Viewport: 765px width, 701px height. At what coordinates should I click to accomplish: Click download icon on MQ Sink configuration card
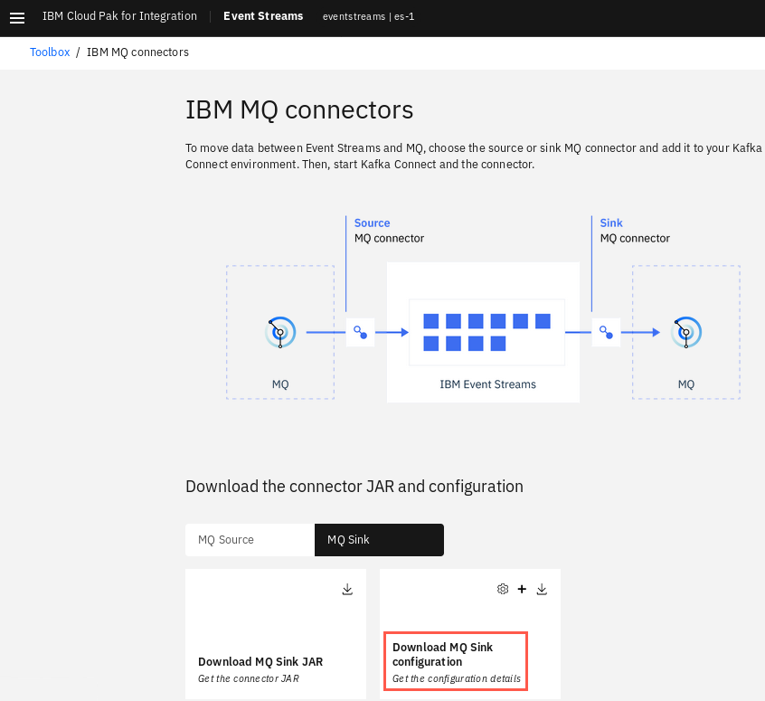pyautogui.click(x=542, y=589)
